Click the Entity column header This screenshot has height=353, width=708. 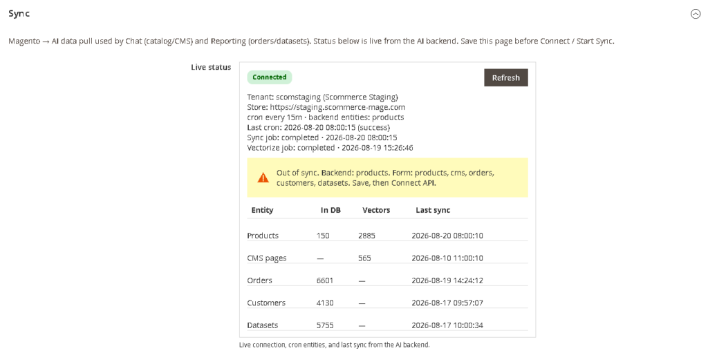[x=262, y=210]
